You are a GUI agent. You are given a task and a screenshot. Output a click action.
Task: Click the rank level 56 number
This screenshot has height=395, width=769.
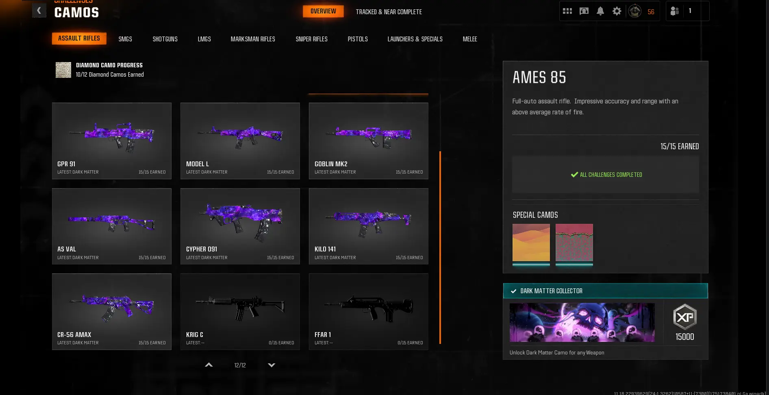[651, 12]
